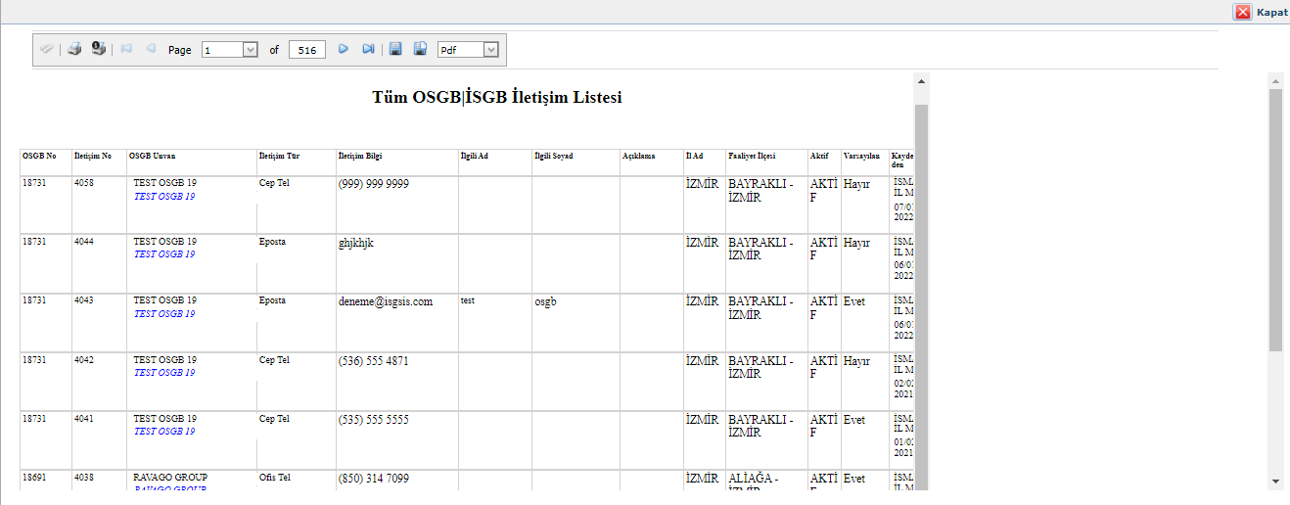1290x505 pixels.
Task: Jump to the last page arrow
Action: tap(368, 49)
